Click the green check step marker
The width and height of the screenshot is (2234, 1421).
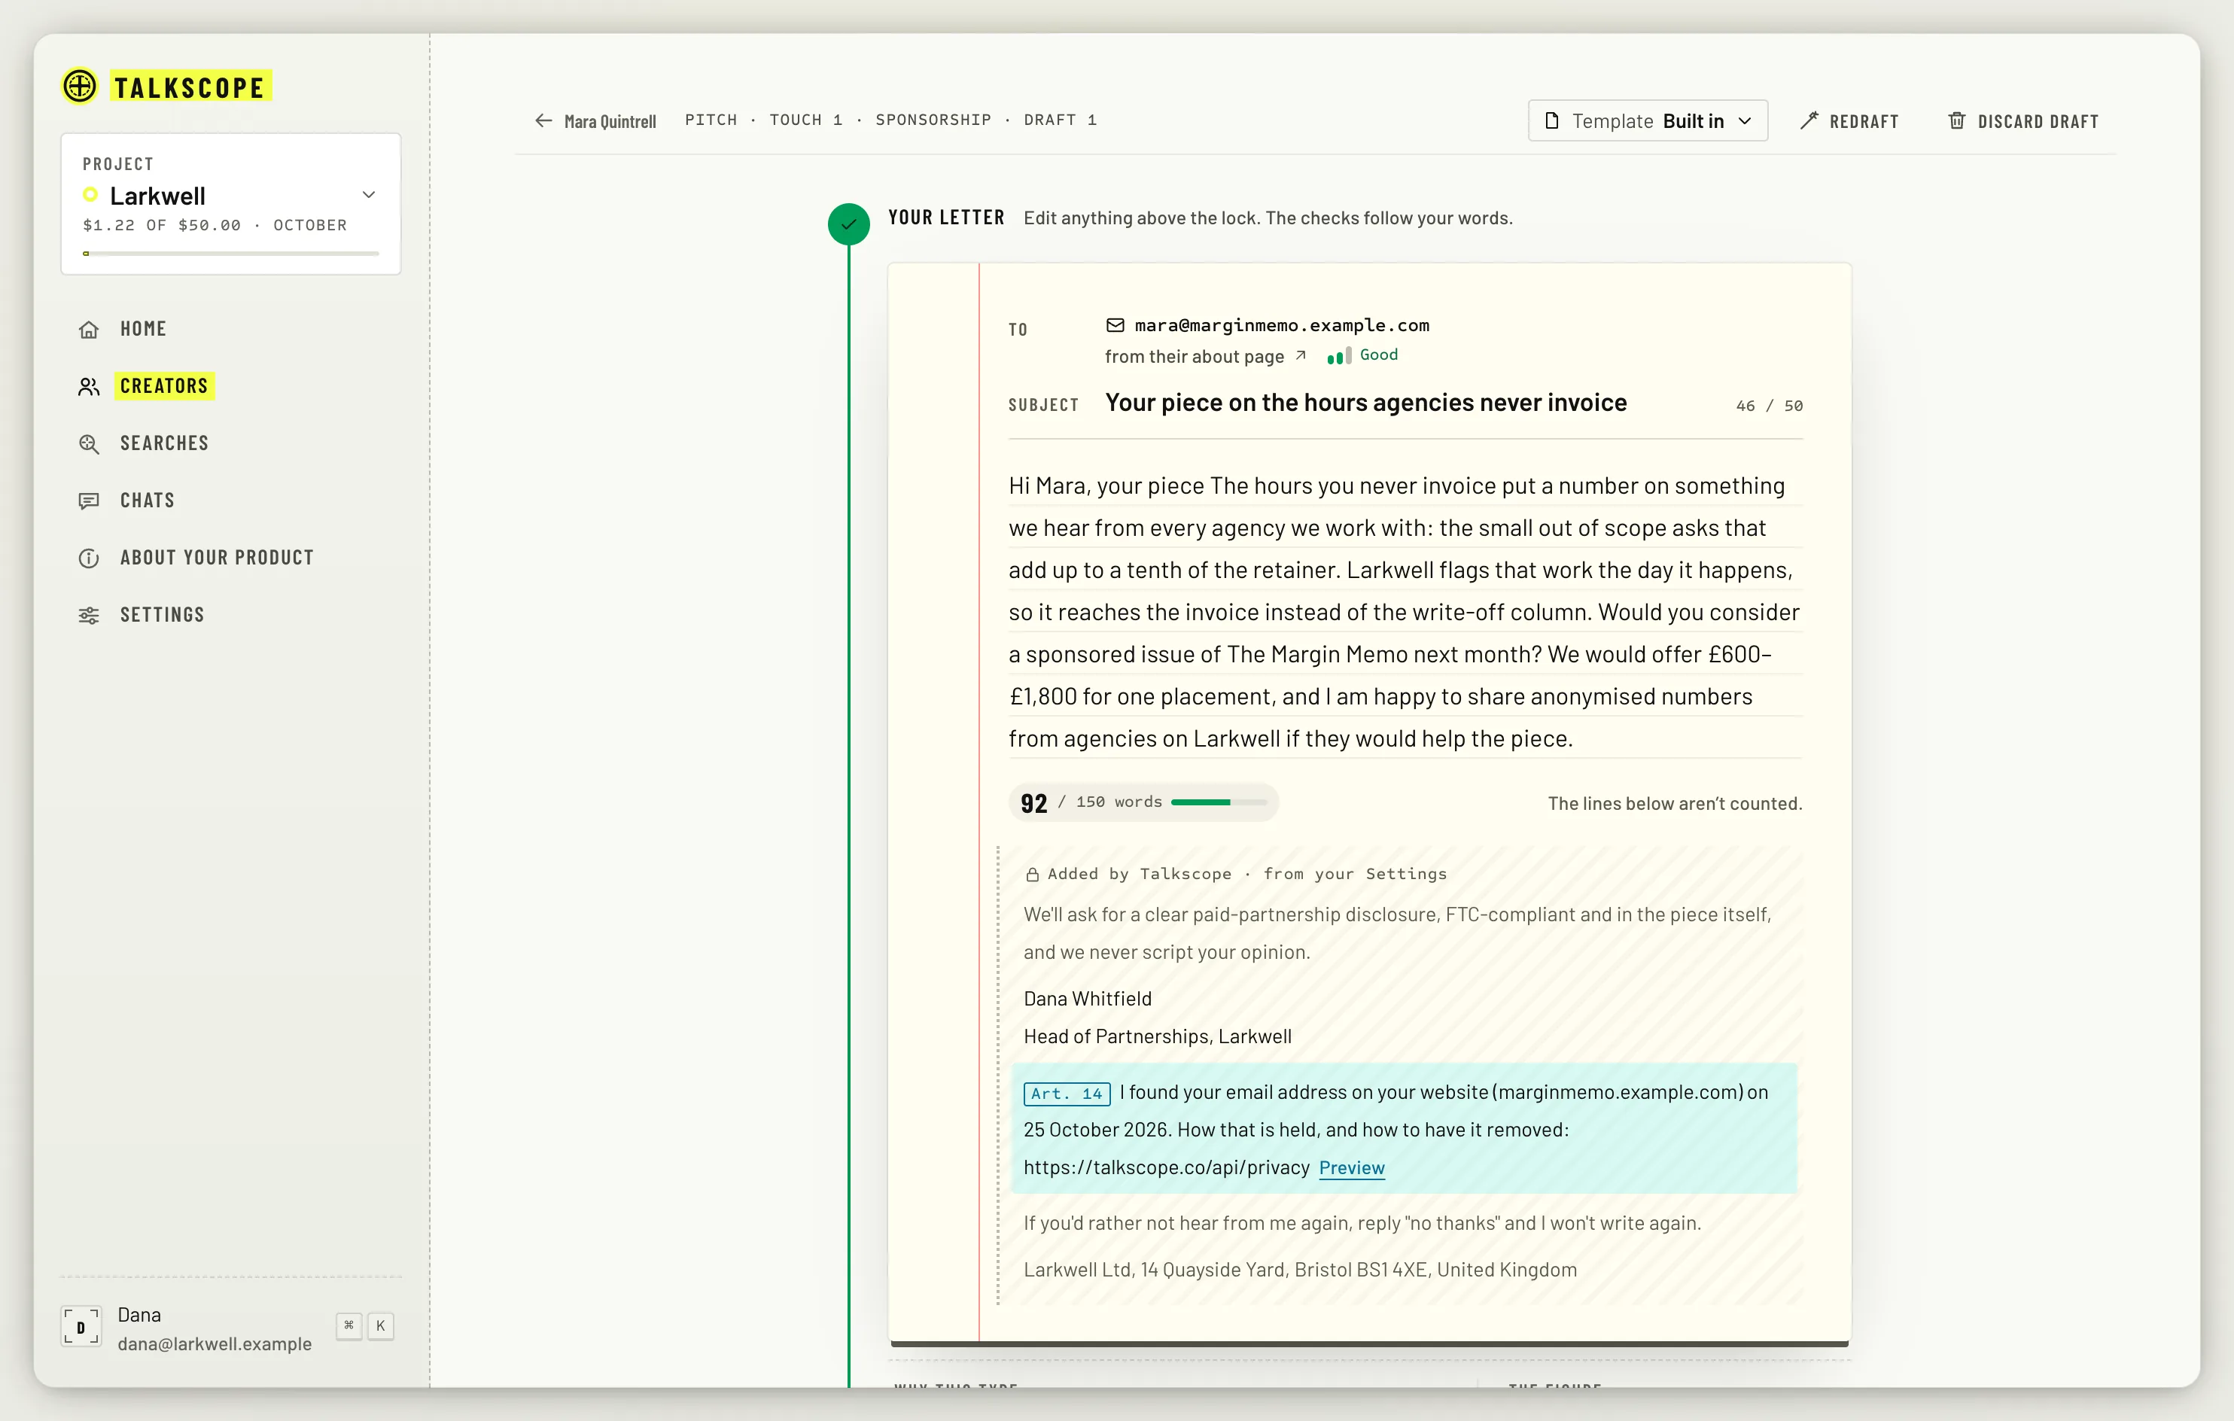[848, 224]
